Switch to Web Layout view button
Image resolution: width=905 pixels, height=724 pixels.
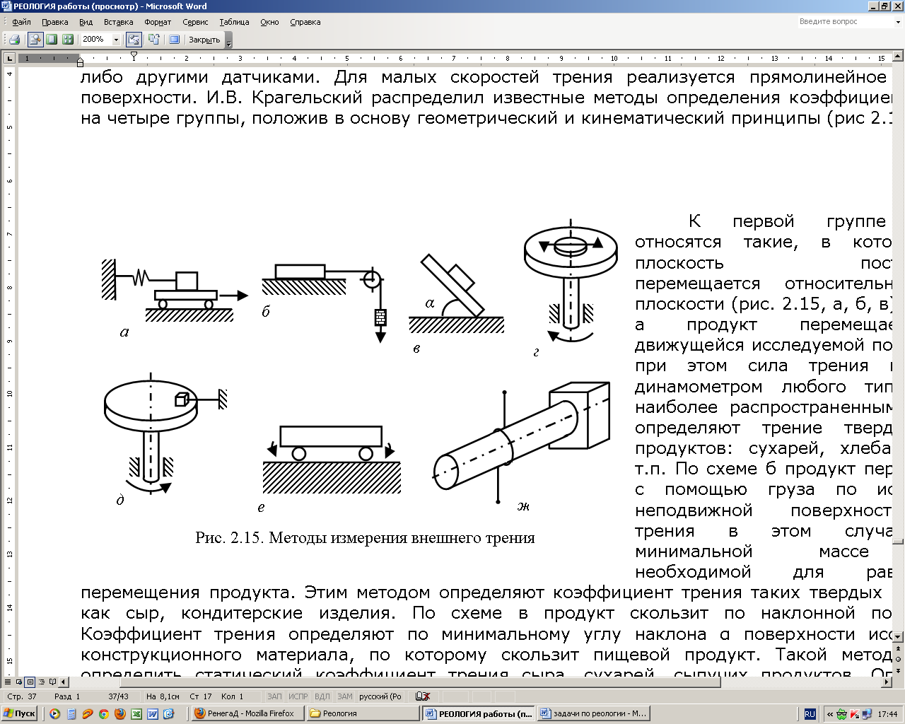pyautogui.click(x=19, y=682)
